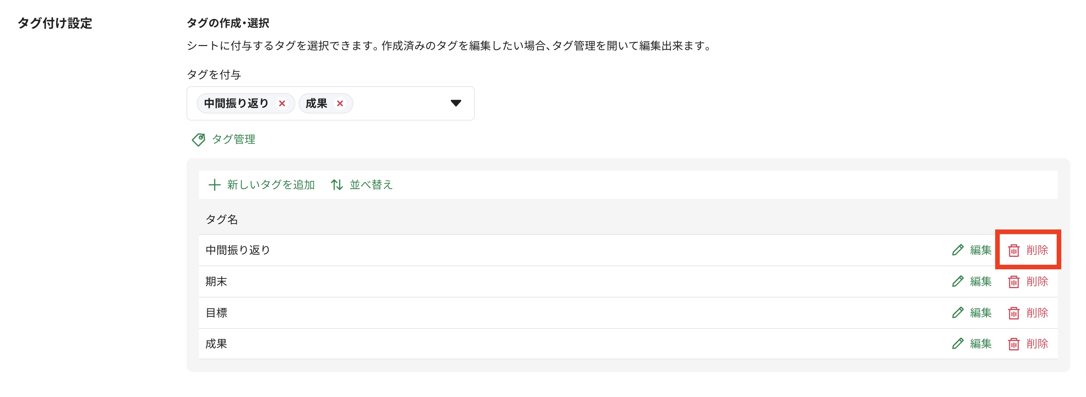1086x397 pixels.
Task: Click the pencil icon for 中間振り返り row
Action: tap(957, 250)
